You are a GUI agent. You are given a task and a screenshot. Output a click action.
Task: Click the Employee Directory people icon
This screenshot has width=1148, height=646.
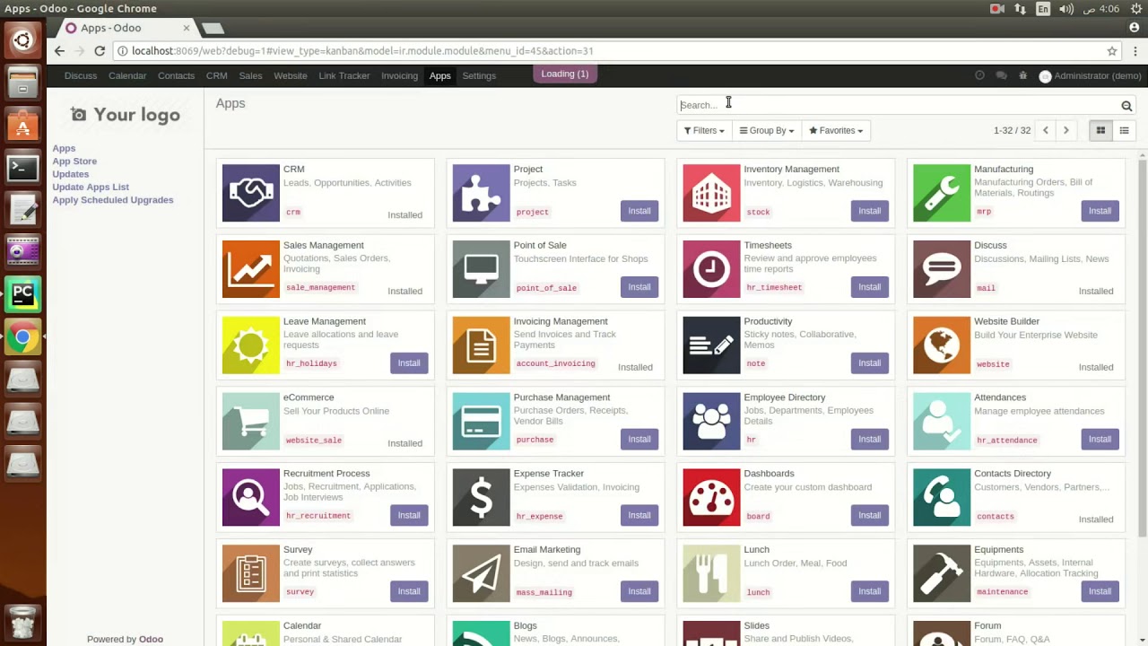711,421
